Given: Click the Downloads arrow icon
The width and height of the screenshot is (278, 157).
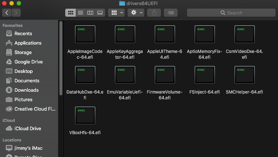Looking at the screenshot, I should [x=9, y=90].
